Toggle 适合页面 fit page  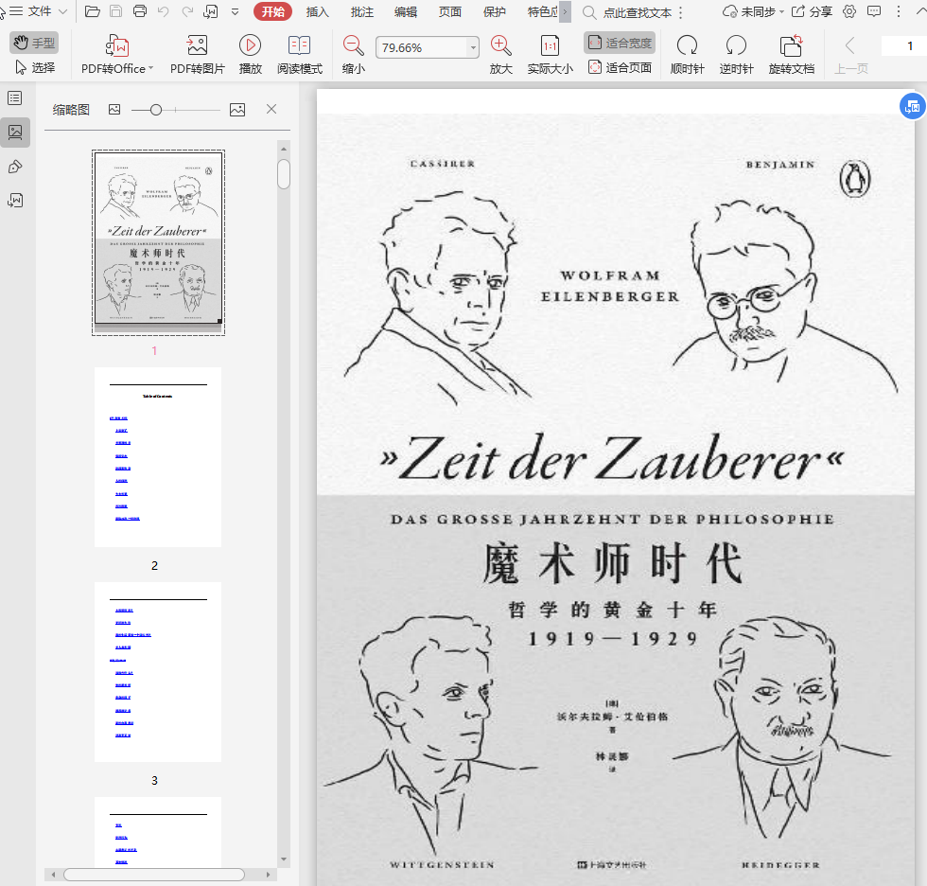click(620, 67)
